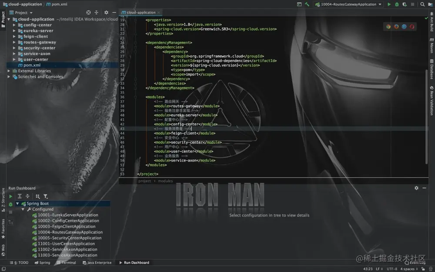Open pom.xml preview in Firefox browser

pyautogui.click(x=396, y=27)
